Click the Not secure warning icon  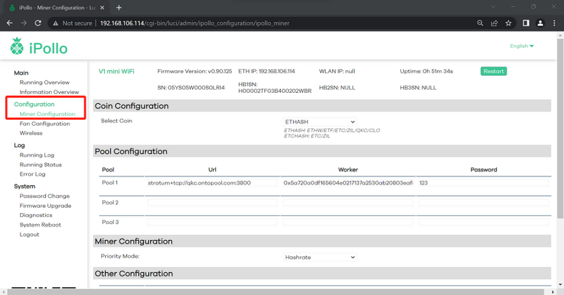[x=56, y=23]
